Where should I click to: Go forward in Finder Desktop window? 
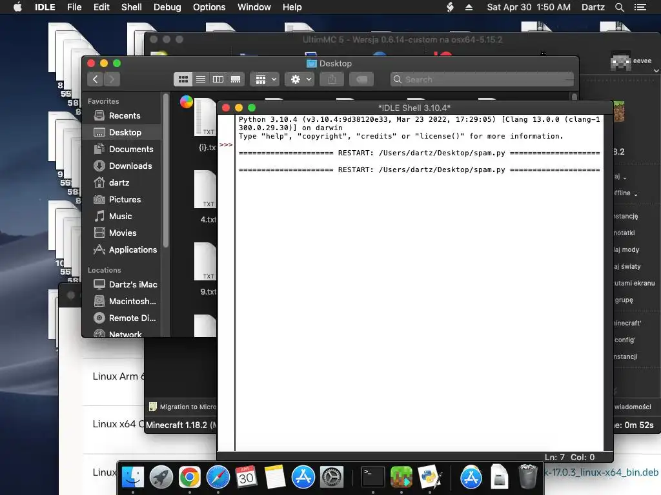click(112, 79)
